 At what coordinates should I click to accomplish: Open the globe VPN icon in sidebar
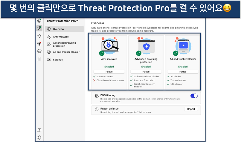39,21
